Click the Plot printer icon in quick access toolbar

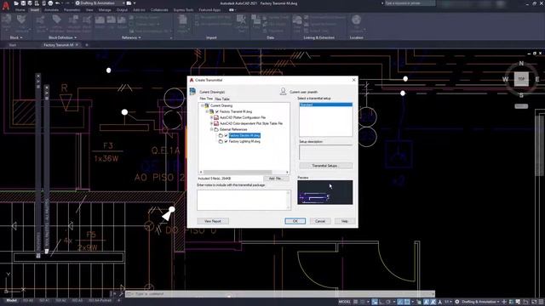(50, 3)
